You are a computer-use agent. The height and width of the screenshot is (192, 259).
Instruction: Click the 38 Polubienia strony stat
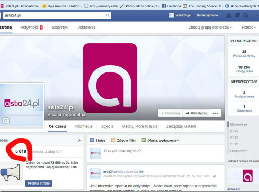point(244,53)
